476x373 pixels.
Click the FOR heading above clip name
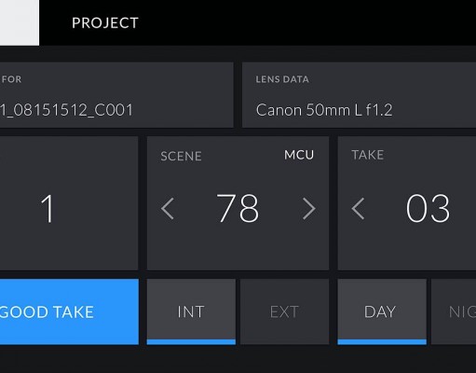pos(11,79)
